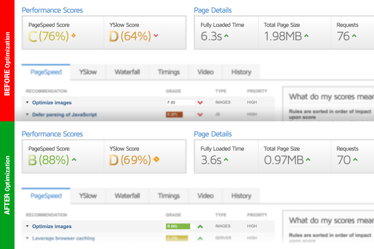This screenshot has width=374, height=249.
Task: Click green arrow next to 70 requests
Action: (355, 160)
